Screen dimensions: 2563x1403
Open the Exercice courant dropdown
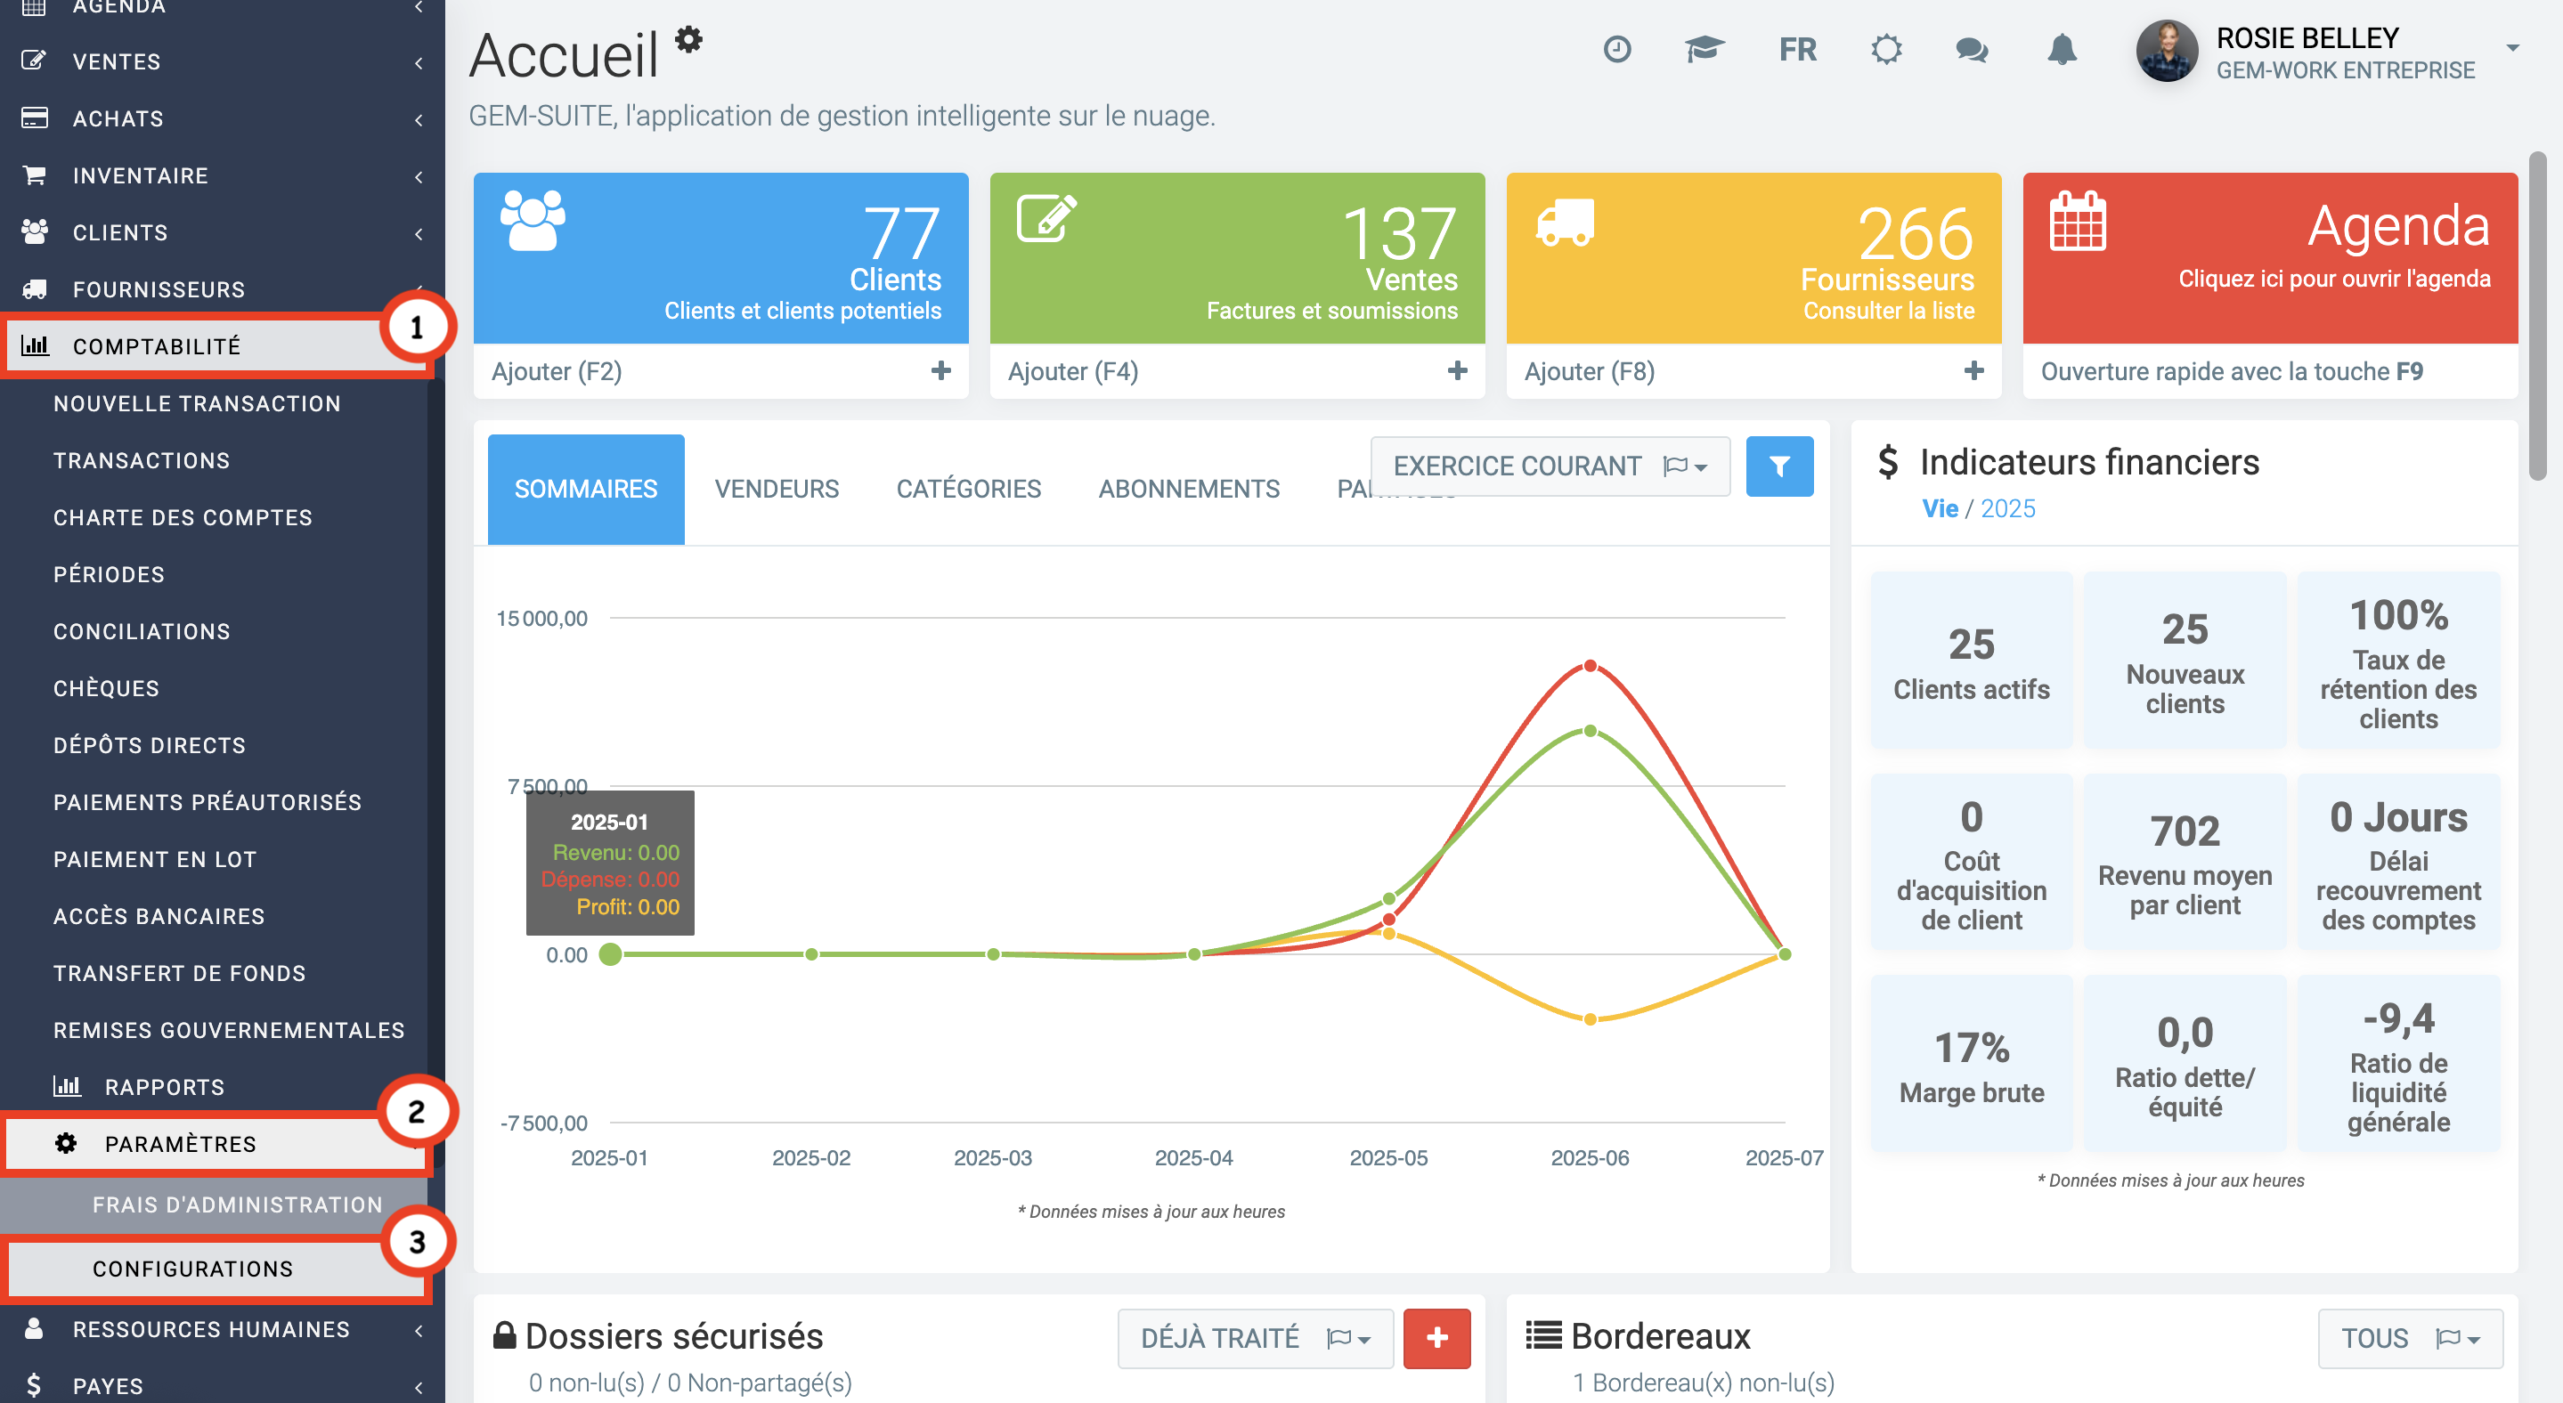tap(1550, 466)
